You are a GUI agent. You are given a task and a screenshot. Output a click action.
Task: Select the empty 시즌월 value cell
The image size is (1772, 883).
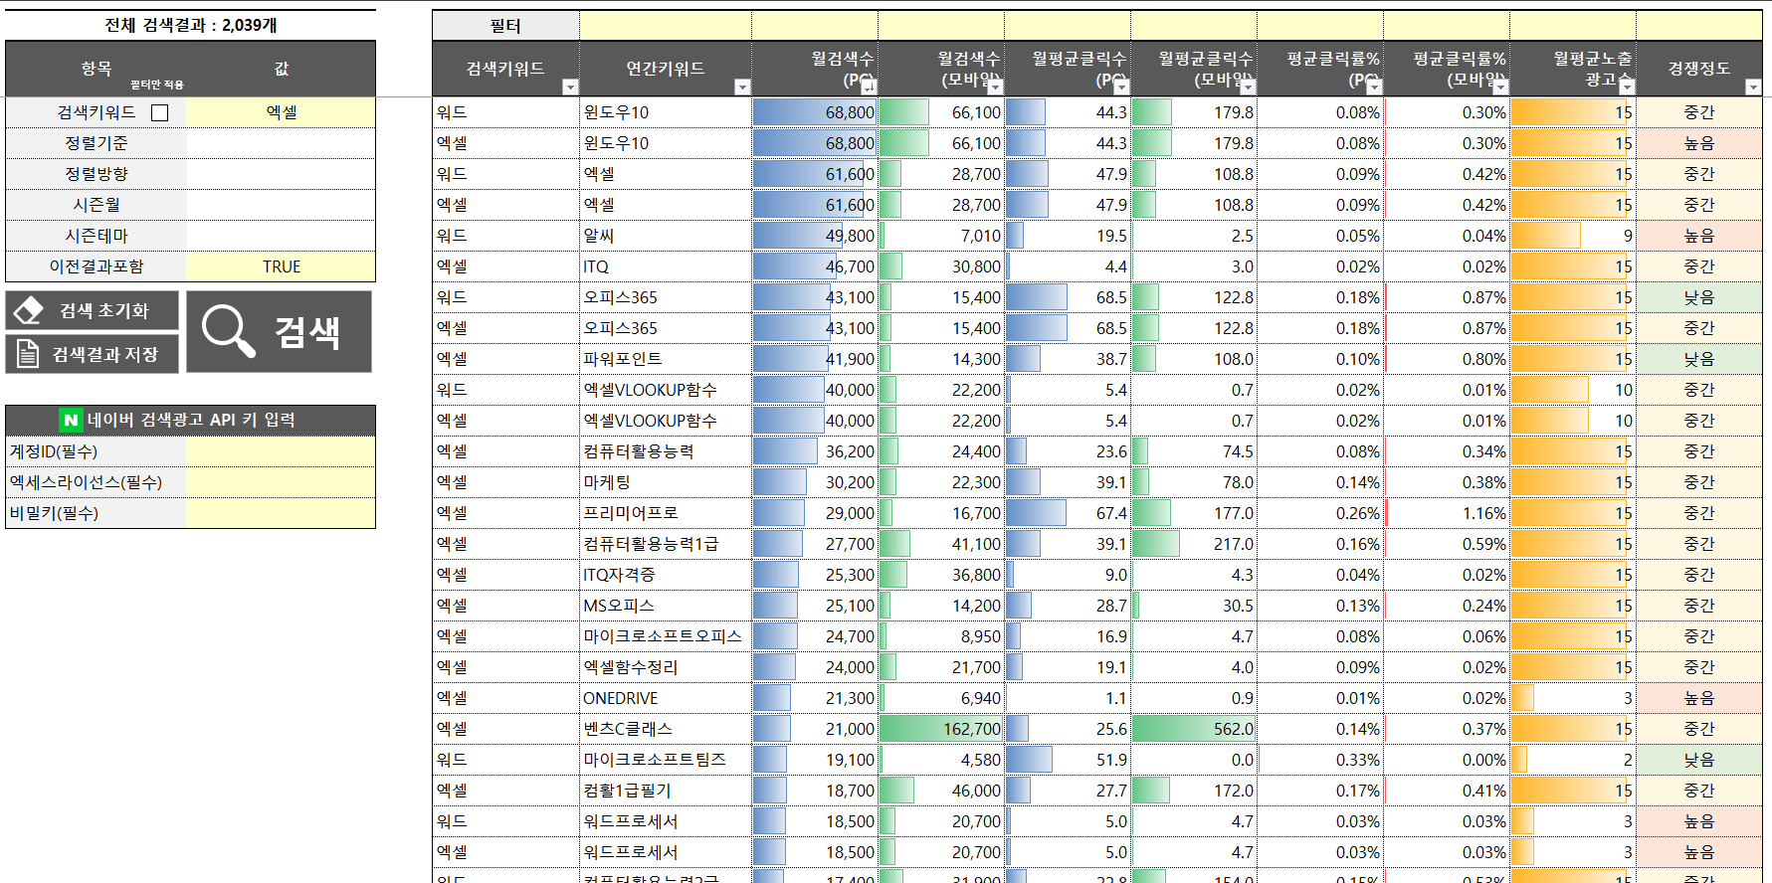[x=282, y=205]
